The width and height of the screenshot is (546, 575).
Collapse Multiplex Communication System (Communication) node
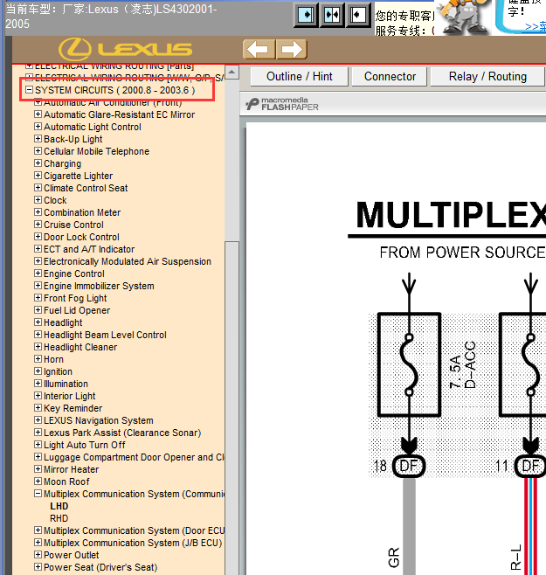pos(38,494)
